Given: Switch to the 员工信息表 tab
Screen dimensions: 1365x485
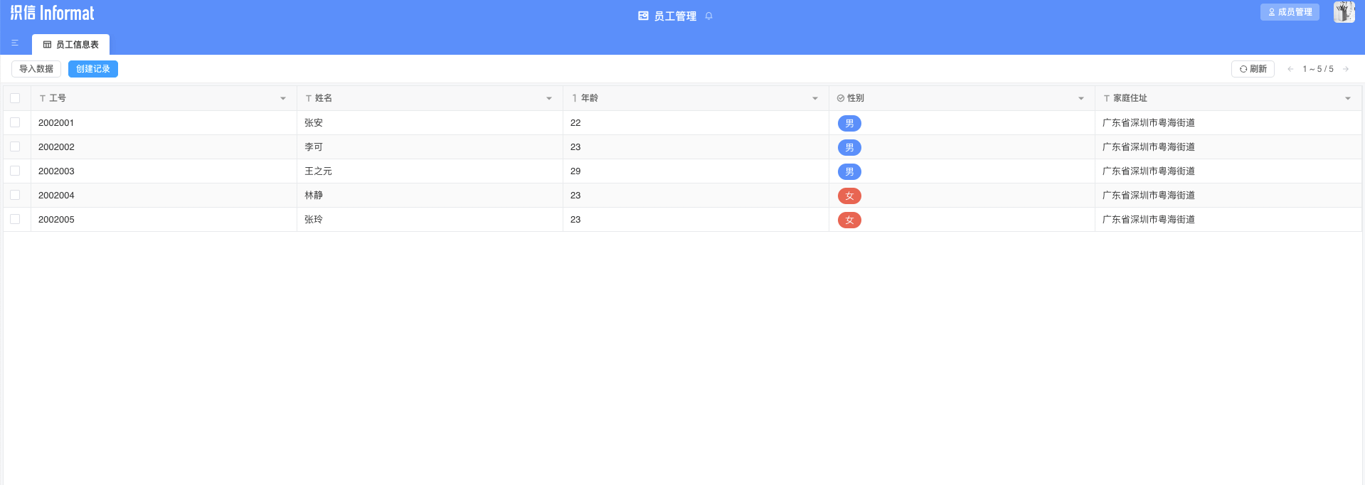Looking at the screenshot, I should [x=70, y=44].
